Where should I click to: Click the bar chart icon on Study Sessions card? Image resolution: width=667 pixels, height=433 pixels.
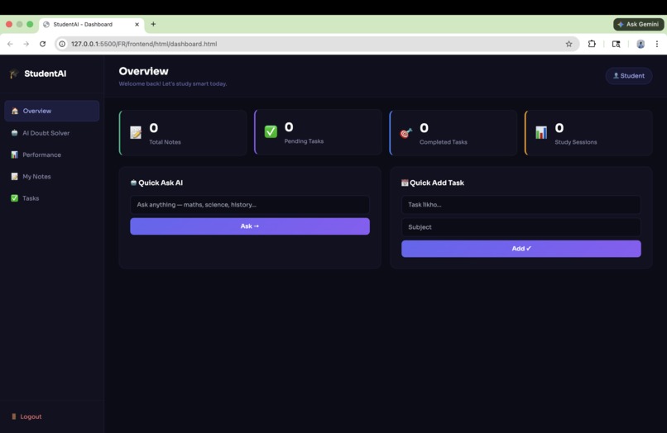(x=541, y=132)
